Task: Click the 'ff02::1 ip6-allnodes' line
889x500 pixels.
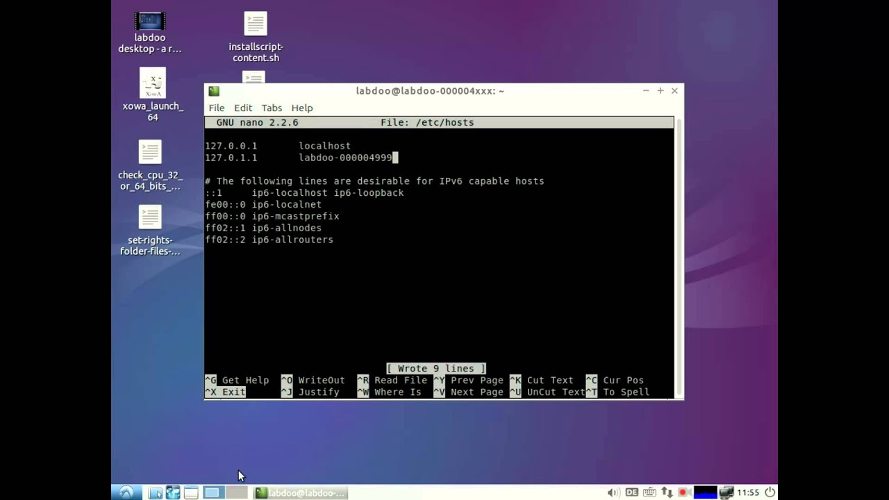Action: tap(263, 228)
